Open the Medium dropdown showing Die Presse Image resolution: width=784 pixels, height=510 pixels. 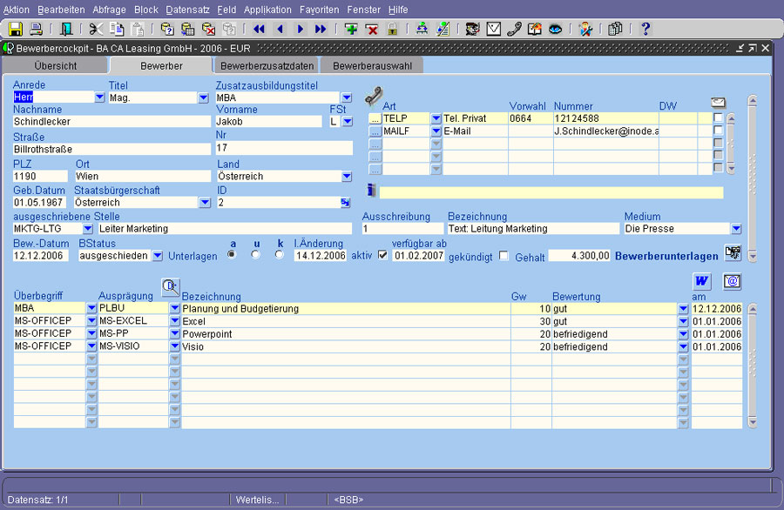pos(736,229)
